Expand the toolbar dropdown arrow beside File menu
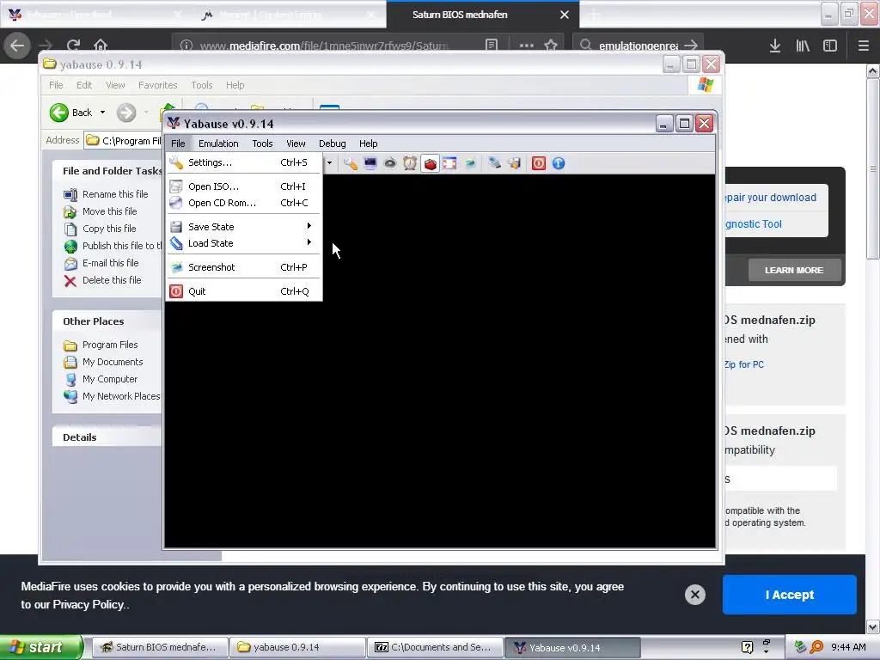 [x=329, y=163]
